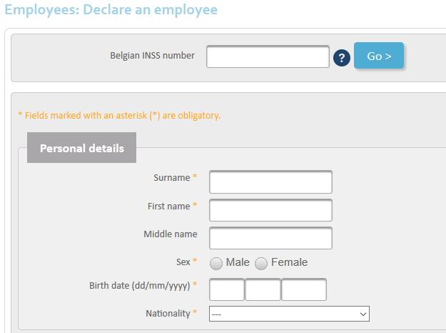This screenshot has width=446, height=333.
Task: Focus the birth date day box
Action: (x=227, y=289)
